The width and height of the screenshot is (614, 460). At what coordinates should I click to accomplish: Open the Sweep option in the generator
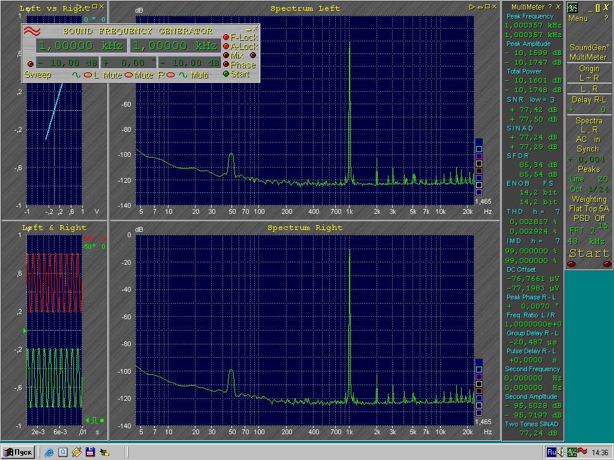click(x=38, y=75)
